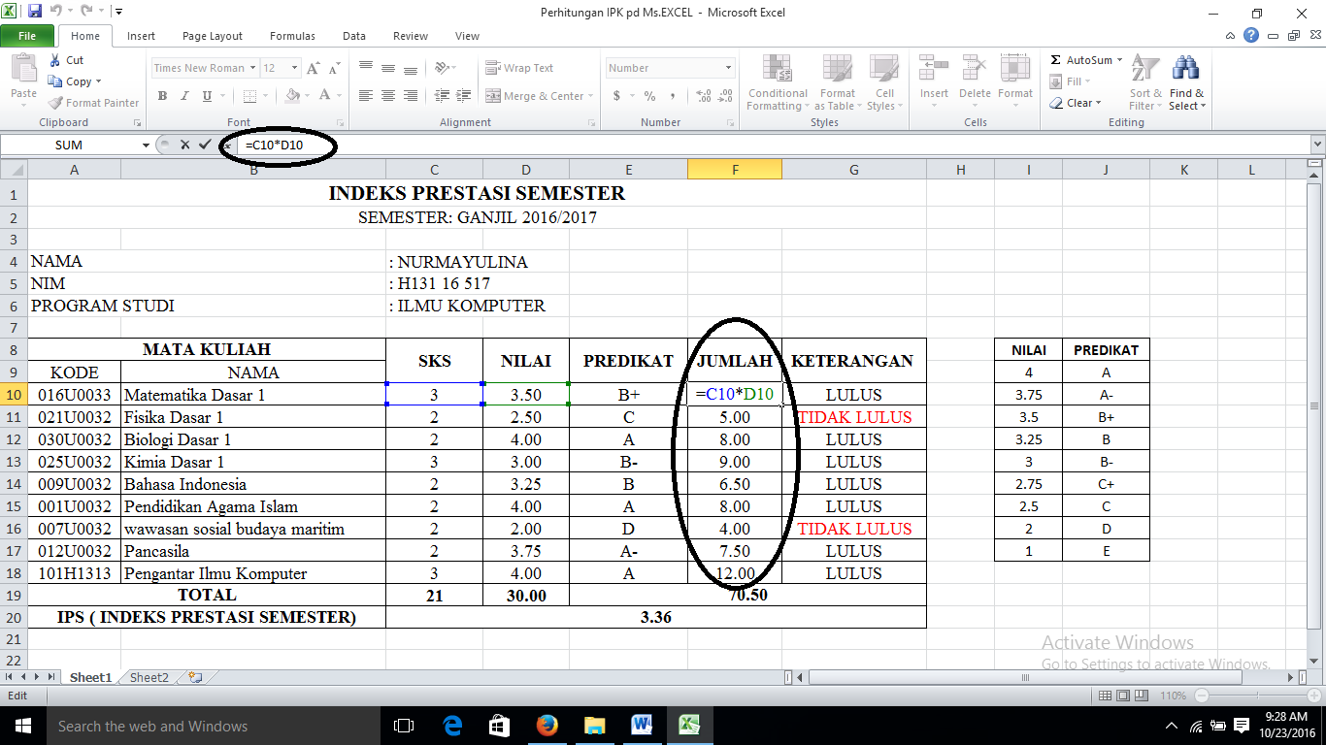The height and width of the screenshot is (745, 1326).
Task: Apply Conditional Formatting
Action: point(777,84)
